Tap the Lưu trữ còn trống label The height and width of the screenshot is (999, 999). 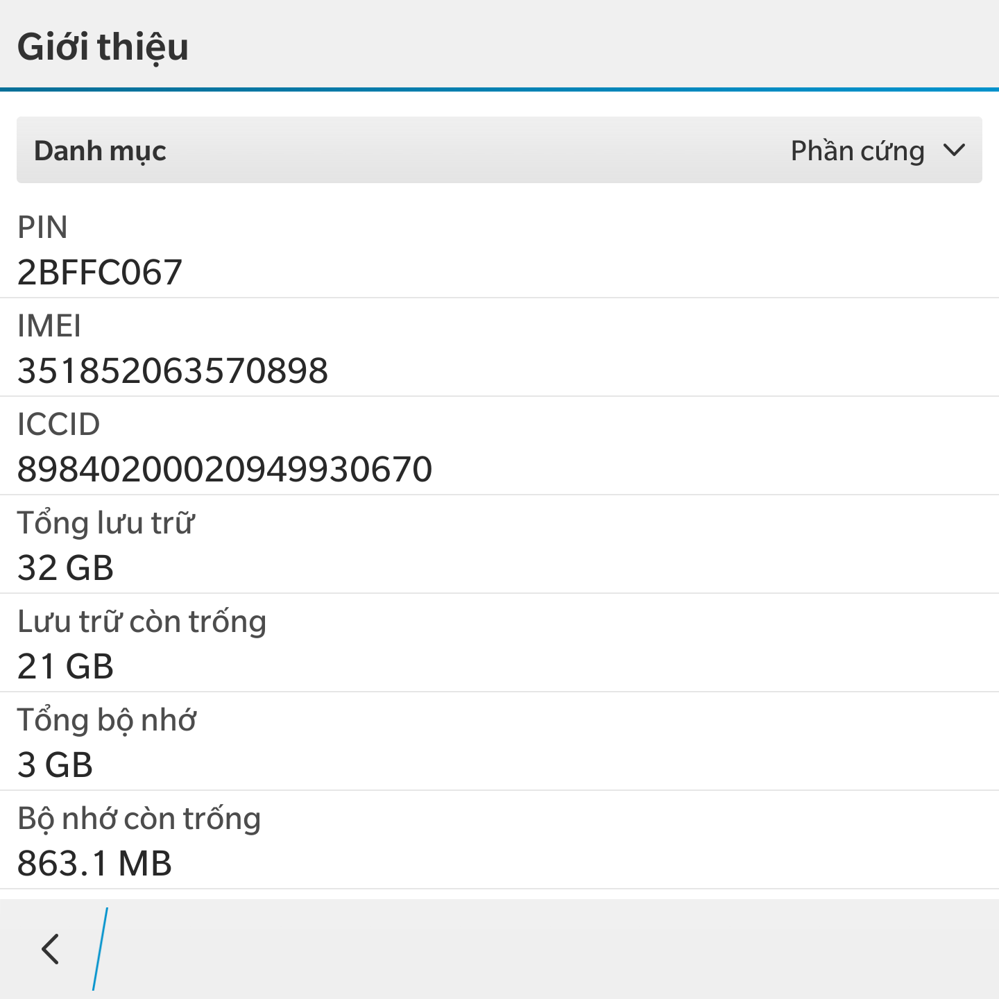(x=142, y=622)
